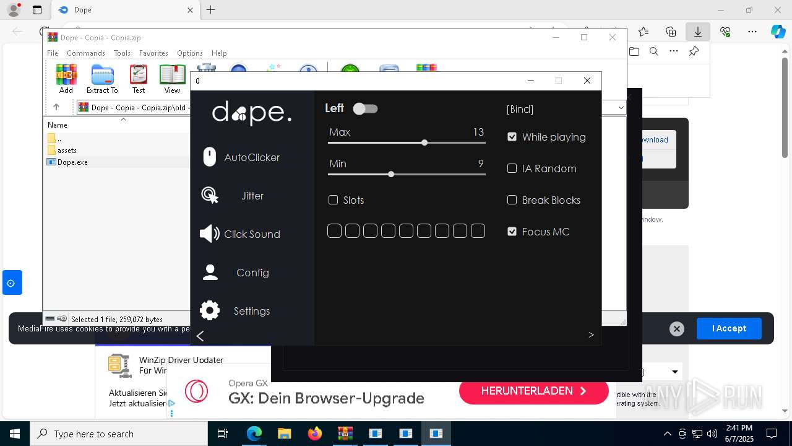The height and width of the screenshot is (446, 792).
Task: Select the fifth slot box
Action: tap(406, 231)
